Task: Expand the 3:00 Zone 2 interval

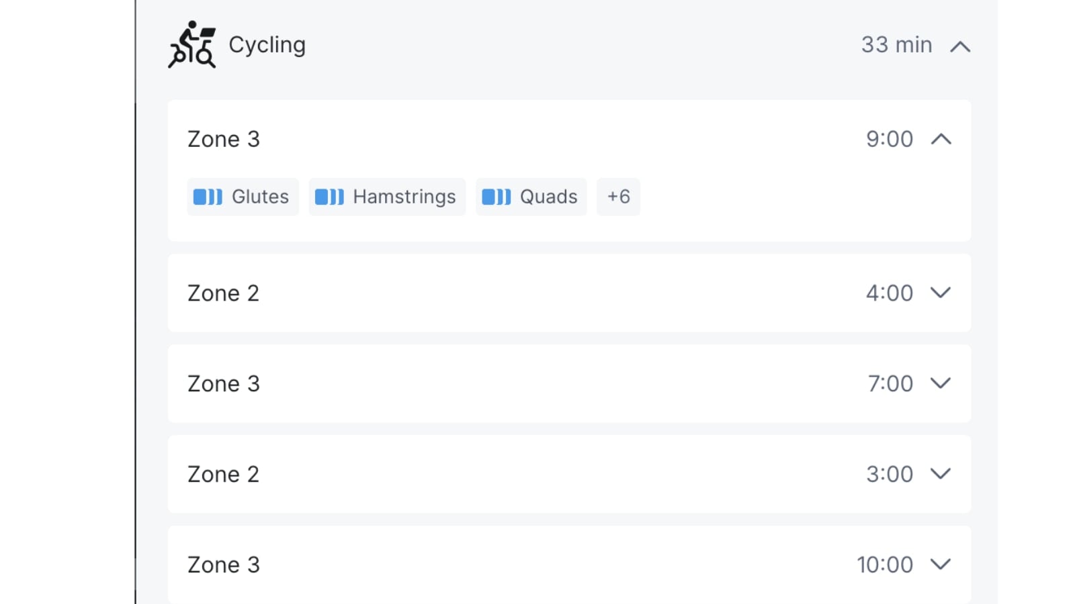Action: (x=941, y=474)
